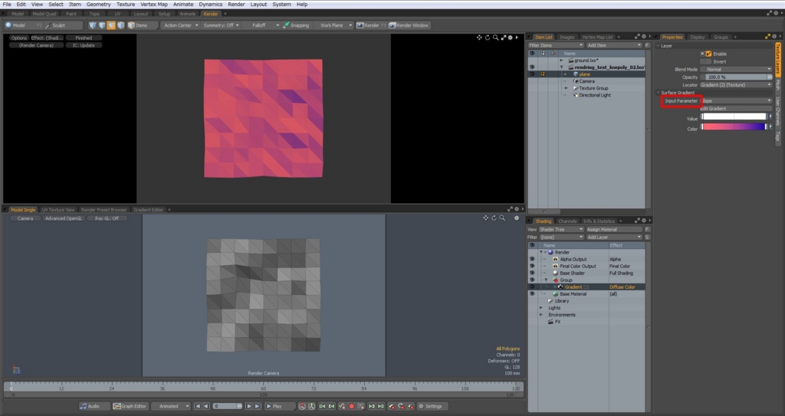Collapse the Surface Gradient section

tap(659, 93)
